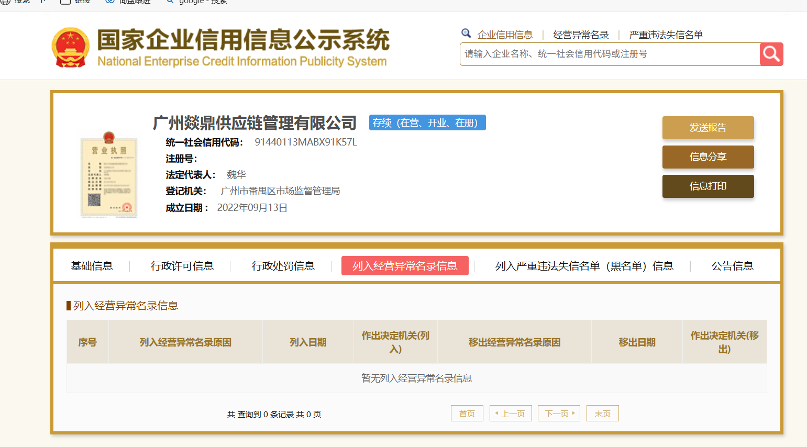Click the 登记机关 field label

click(186, 191)
